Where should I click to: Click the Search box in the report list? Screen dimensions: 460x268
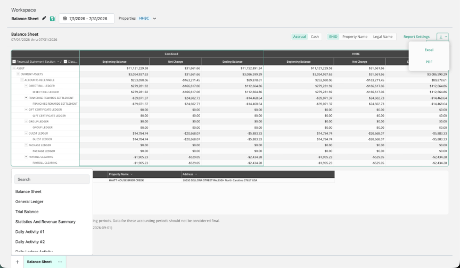[52, 179]
